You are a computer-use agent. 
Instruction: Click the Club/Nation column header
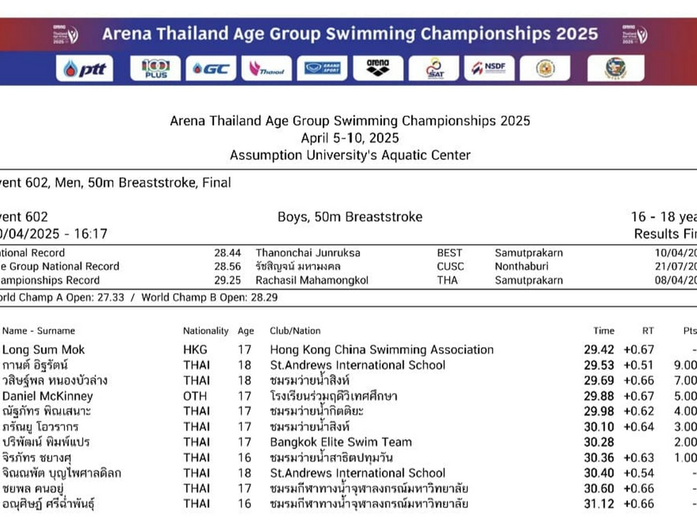[x=295, y=331]
